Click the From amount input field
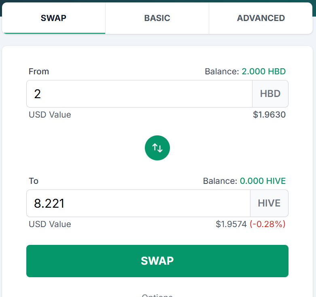 tap(139, 94)
